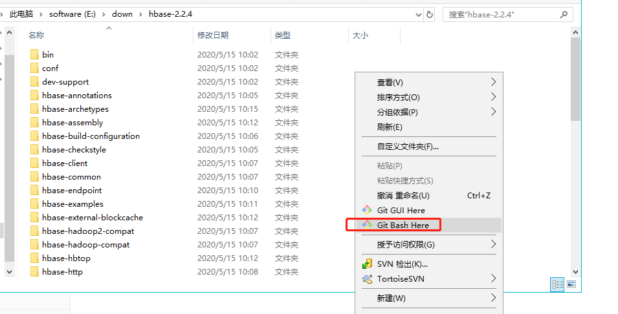Select the hbase-hbtop folder icon

(x=34, y=258)
